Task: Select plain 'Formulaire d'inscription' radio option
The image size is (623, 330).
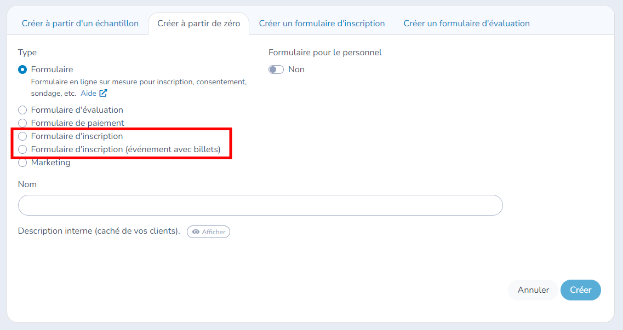Action: click(22, 136)
